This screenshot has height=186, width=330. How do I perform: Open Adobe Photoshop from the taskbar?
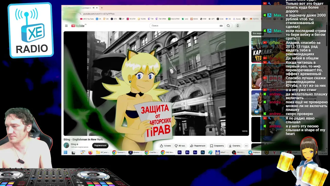click(x=203, y=152)
